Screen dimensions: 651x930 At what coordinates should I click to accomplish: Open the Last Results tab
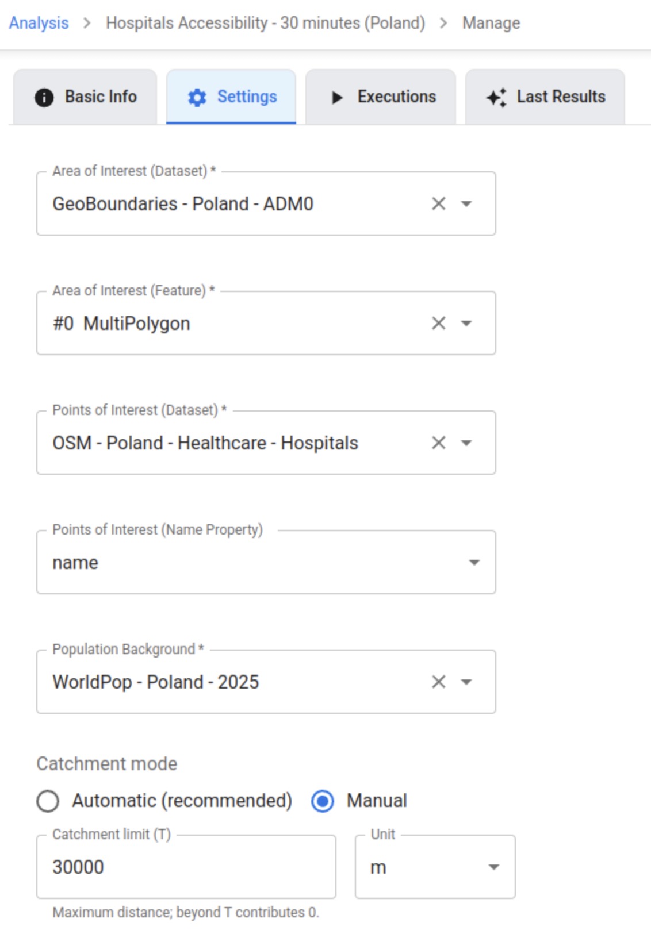click(545, 97)
